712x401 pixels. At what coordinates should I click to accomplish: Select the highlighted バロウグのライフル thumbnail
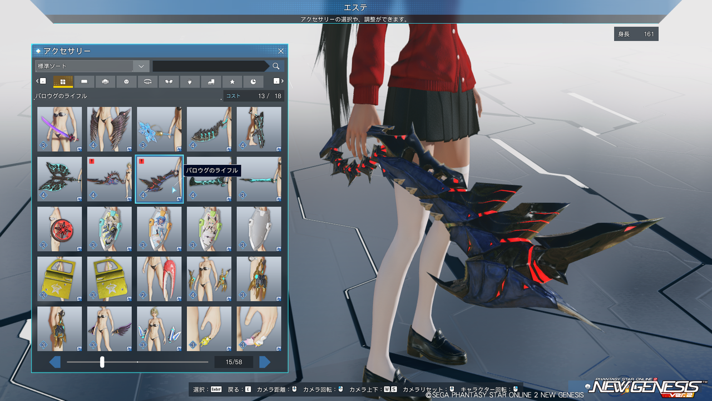pyautogui.click(x=159, y=179)
